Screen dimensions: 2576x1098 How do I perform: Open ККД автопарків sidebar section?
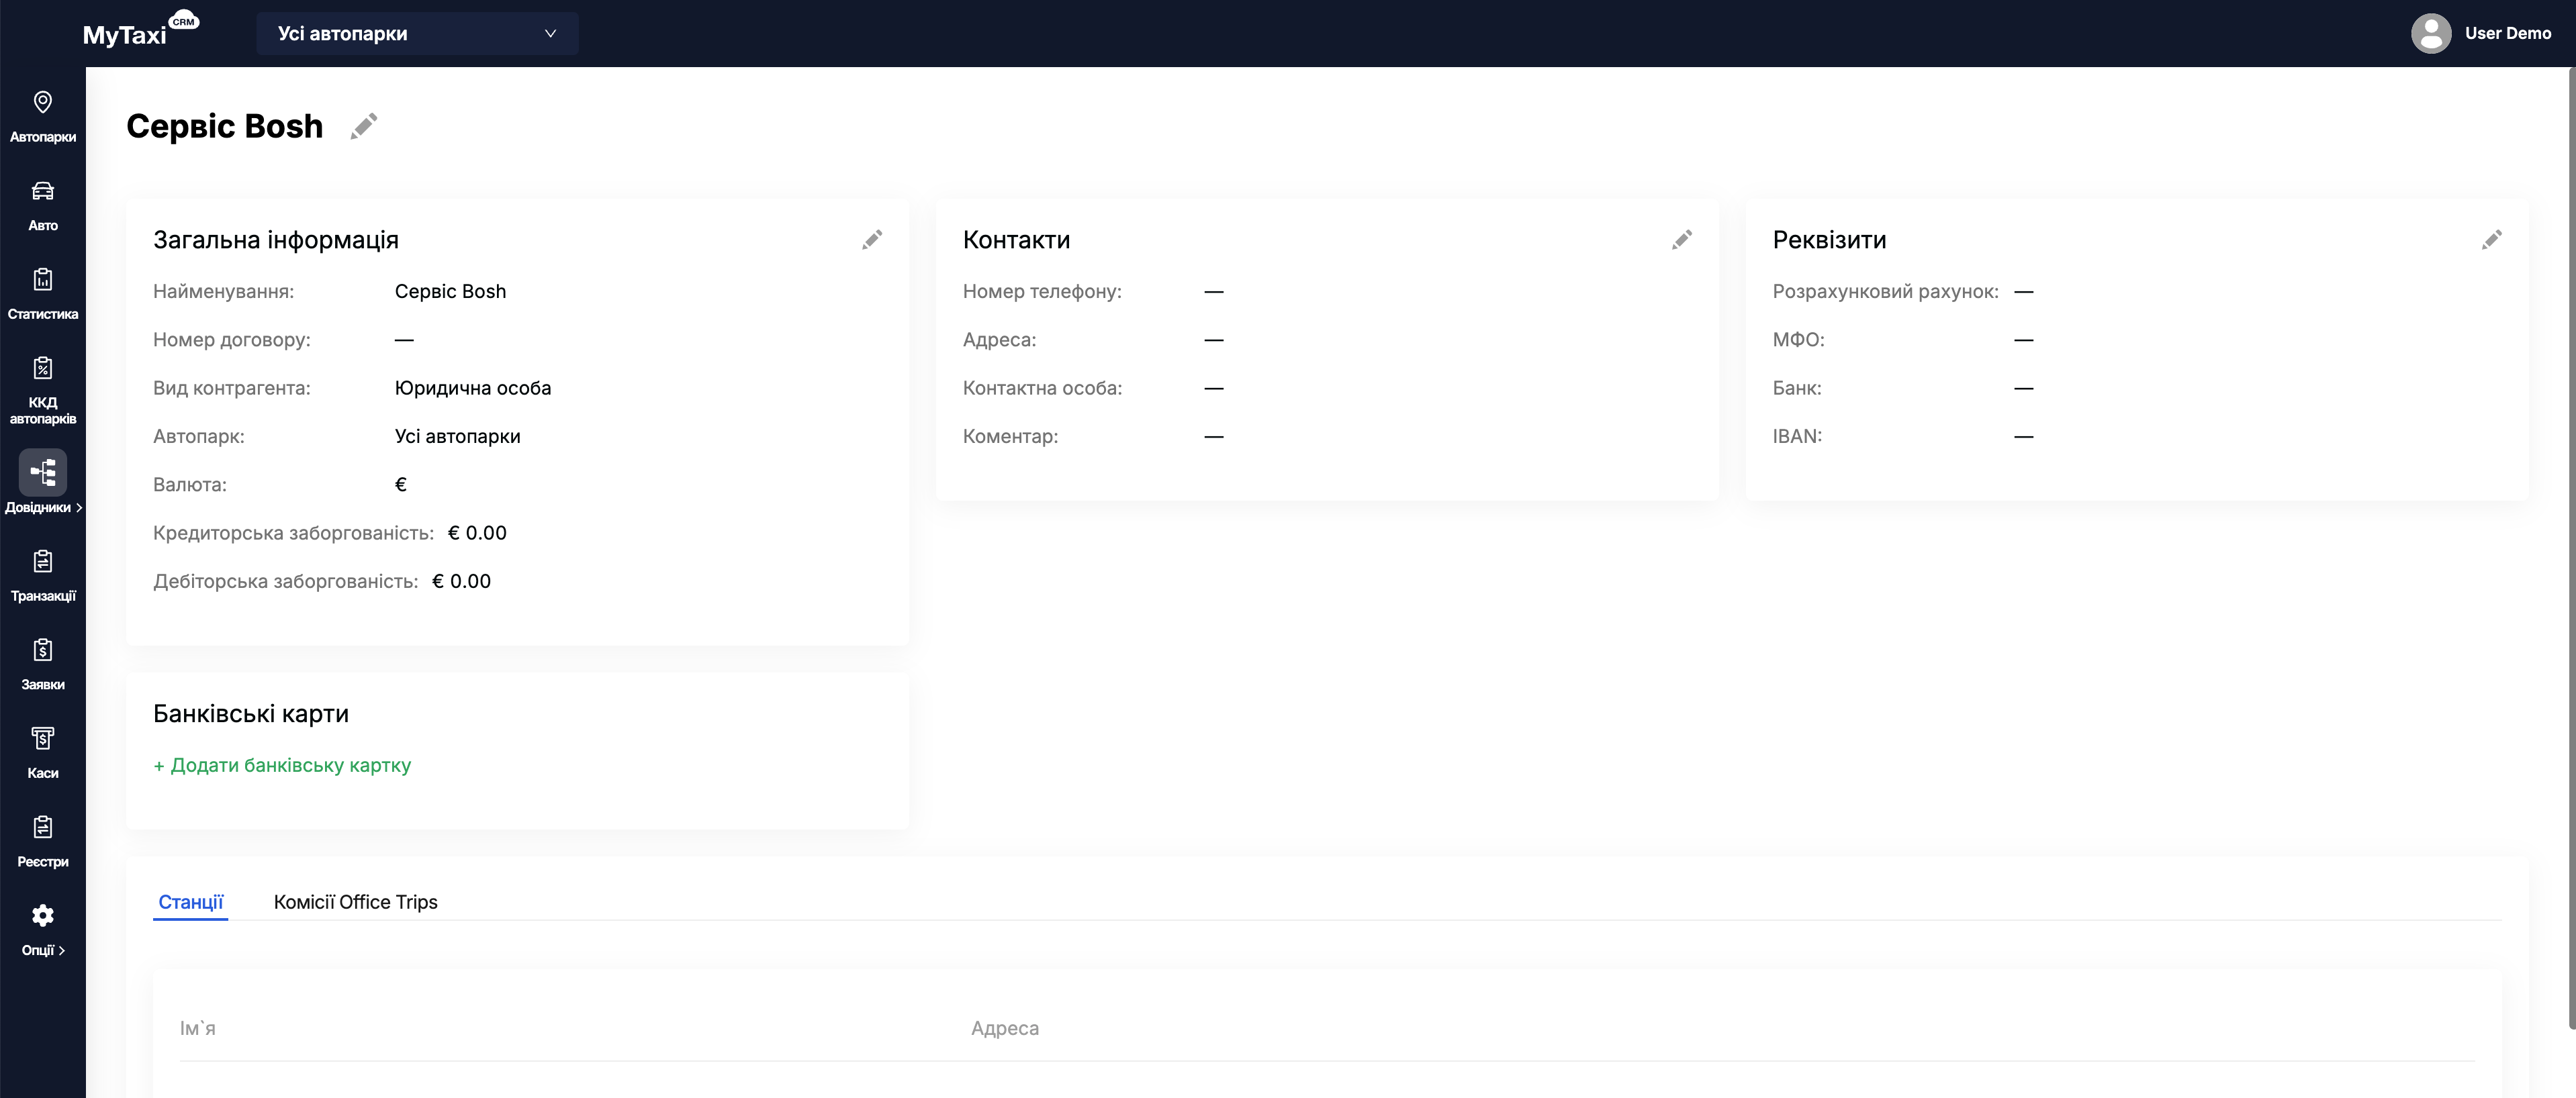click(43, 390)
